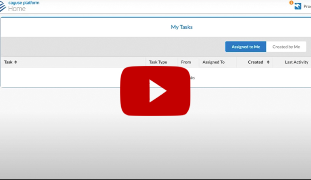Sort by date using the Created column arrows
311x180 pixels.
pyautogui.click(x=268, y=62)
